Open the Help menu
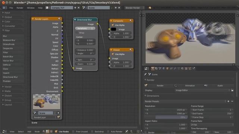This screenshot has height=134, width=239. pos(40,7)
